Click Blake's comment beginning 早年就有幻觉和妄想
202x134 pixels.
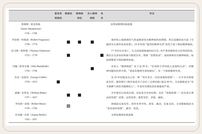pyautogui.click(x=150, y=95)
